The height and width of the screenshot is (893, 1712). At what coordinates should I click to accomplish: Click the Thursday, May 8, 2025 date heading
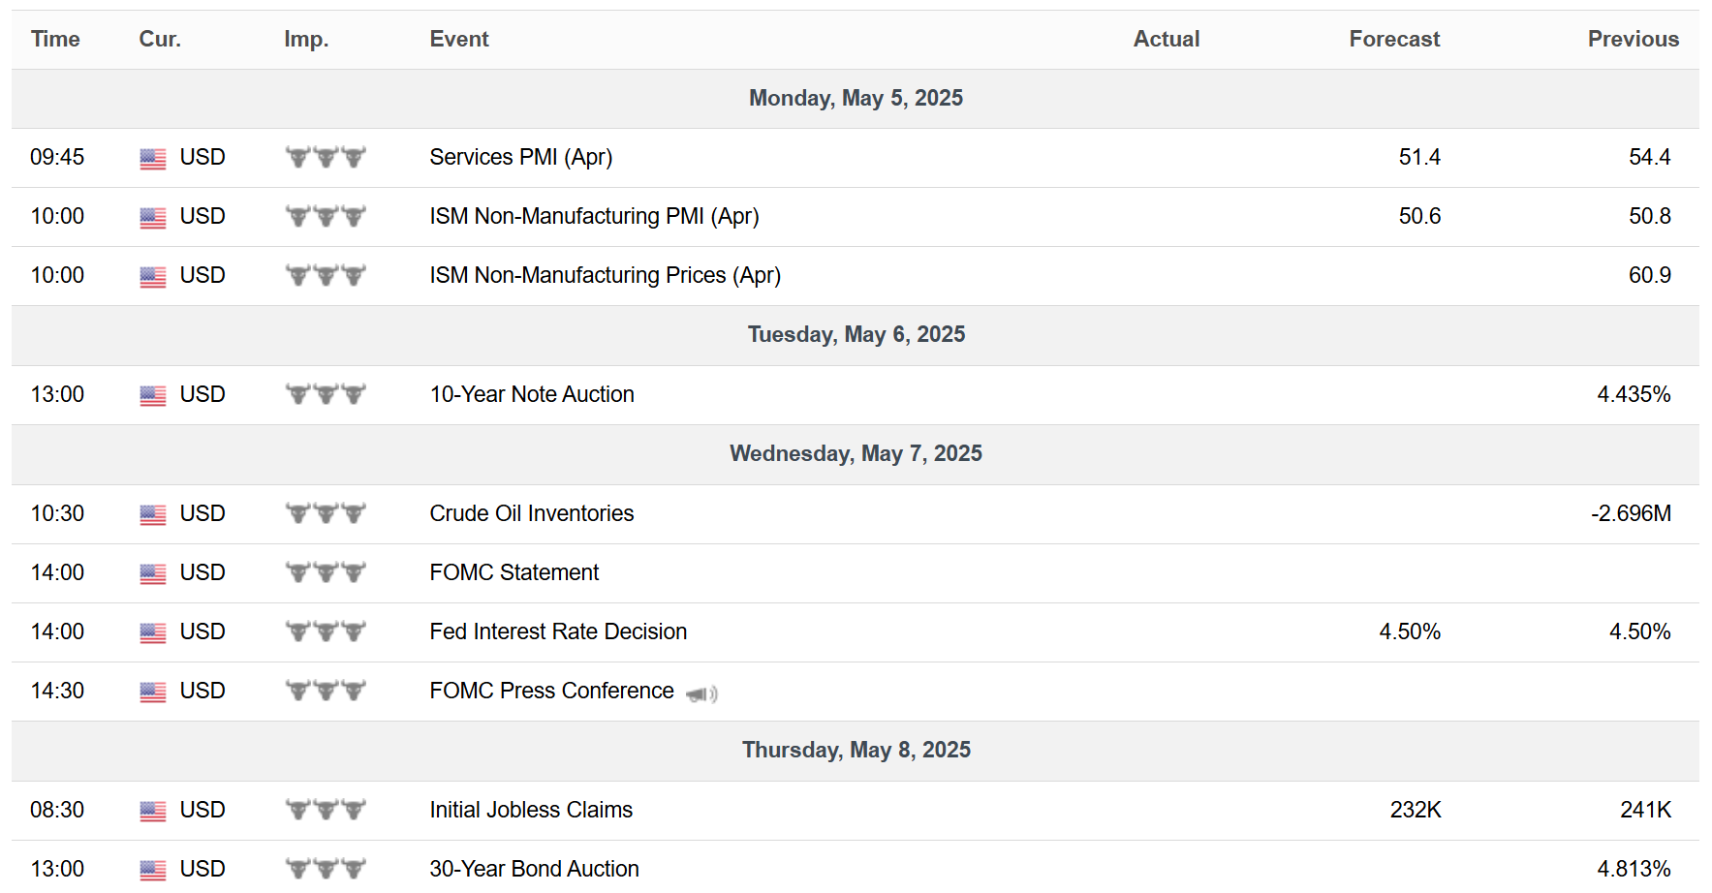856,750
